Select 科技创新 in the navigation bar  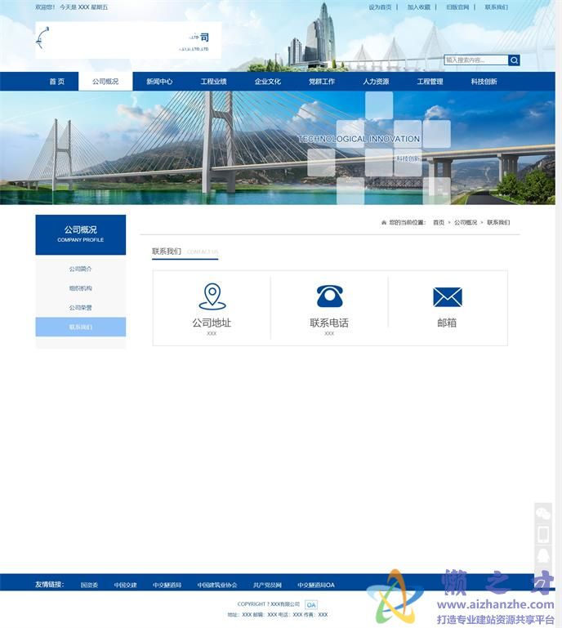(484, 82)
